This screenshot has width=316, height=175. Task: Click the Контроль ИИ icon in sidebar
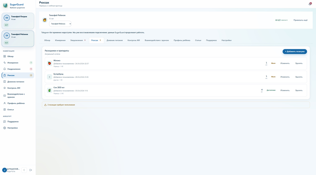tap(5, 88)
